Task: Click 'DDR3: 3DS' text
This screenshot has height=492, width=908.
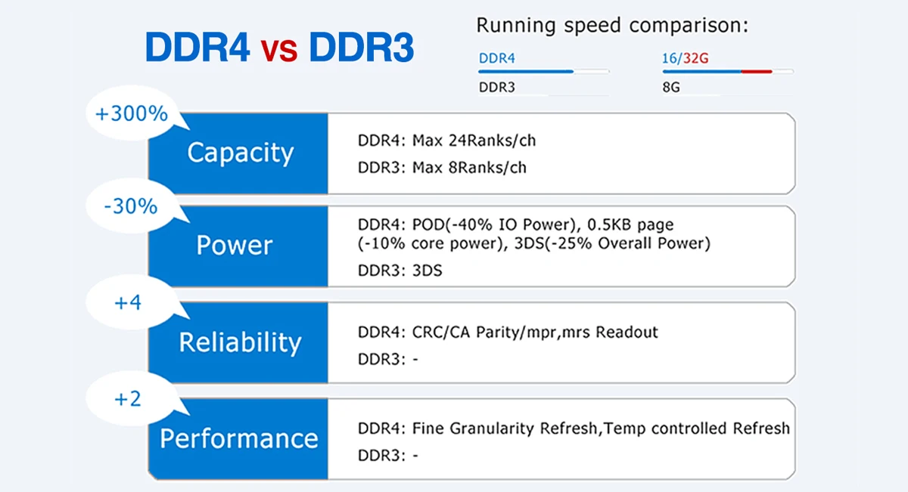Action: [400, 271]
